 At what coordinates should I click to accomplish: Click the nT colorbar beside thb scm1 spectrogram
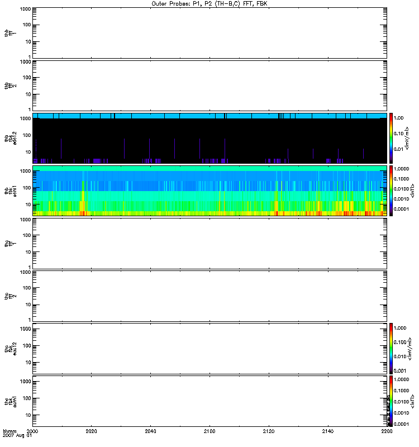pos(391,191)
